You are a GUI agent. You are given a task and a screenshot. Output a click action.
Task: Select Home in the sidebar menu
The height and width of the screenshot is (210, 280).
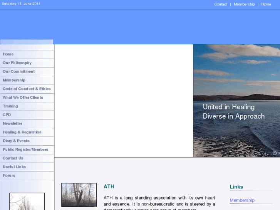point(27,54)
